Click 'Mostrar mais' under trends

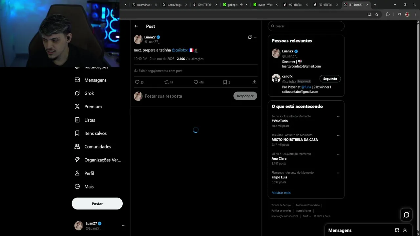pyautogui.click(x=281, y=193)
